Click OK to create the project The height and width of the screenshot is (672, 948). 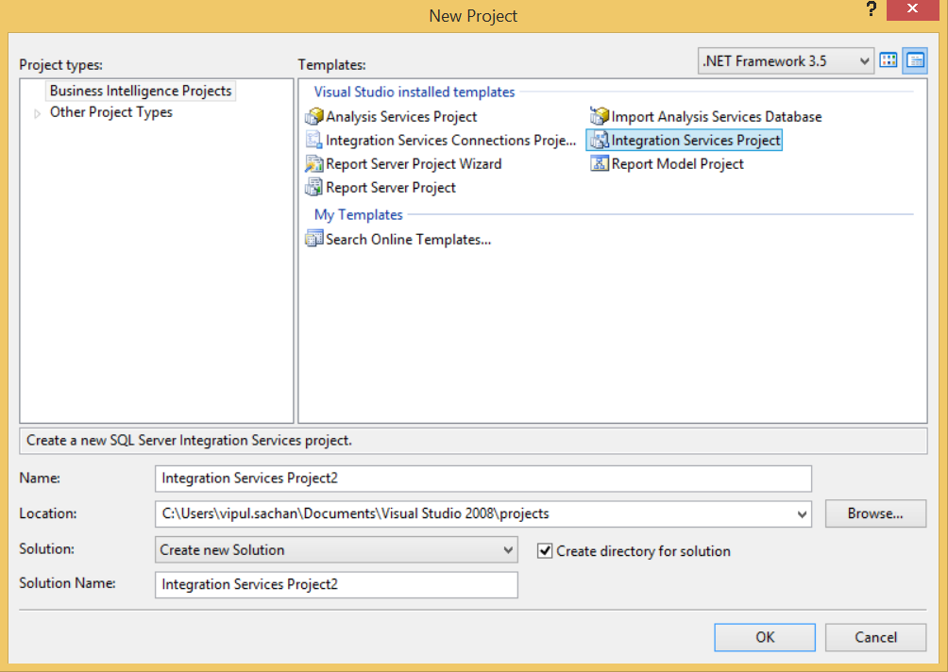tap(764, 637)
